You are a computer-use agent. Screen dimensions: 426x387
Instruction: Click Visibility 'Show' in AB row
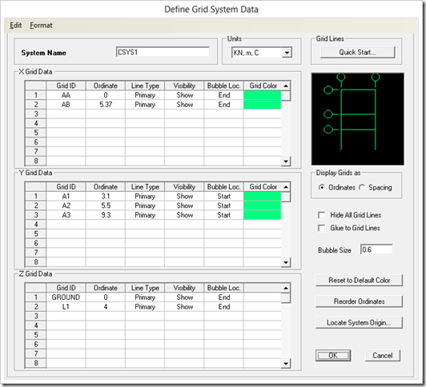pyautogui.click(x=184, y=105)
